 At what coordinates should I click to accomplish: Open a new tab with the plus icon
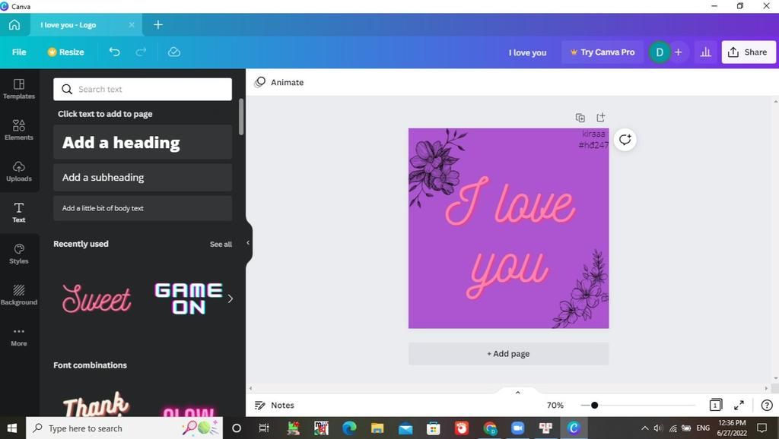tap(158, 25)
